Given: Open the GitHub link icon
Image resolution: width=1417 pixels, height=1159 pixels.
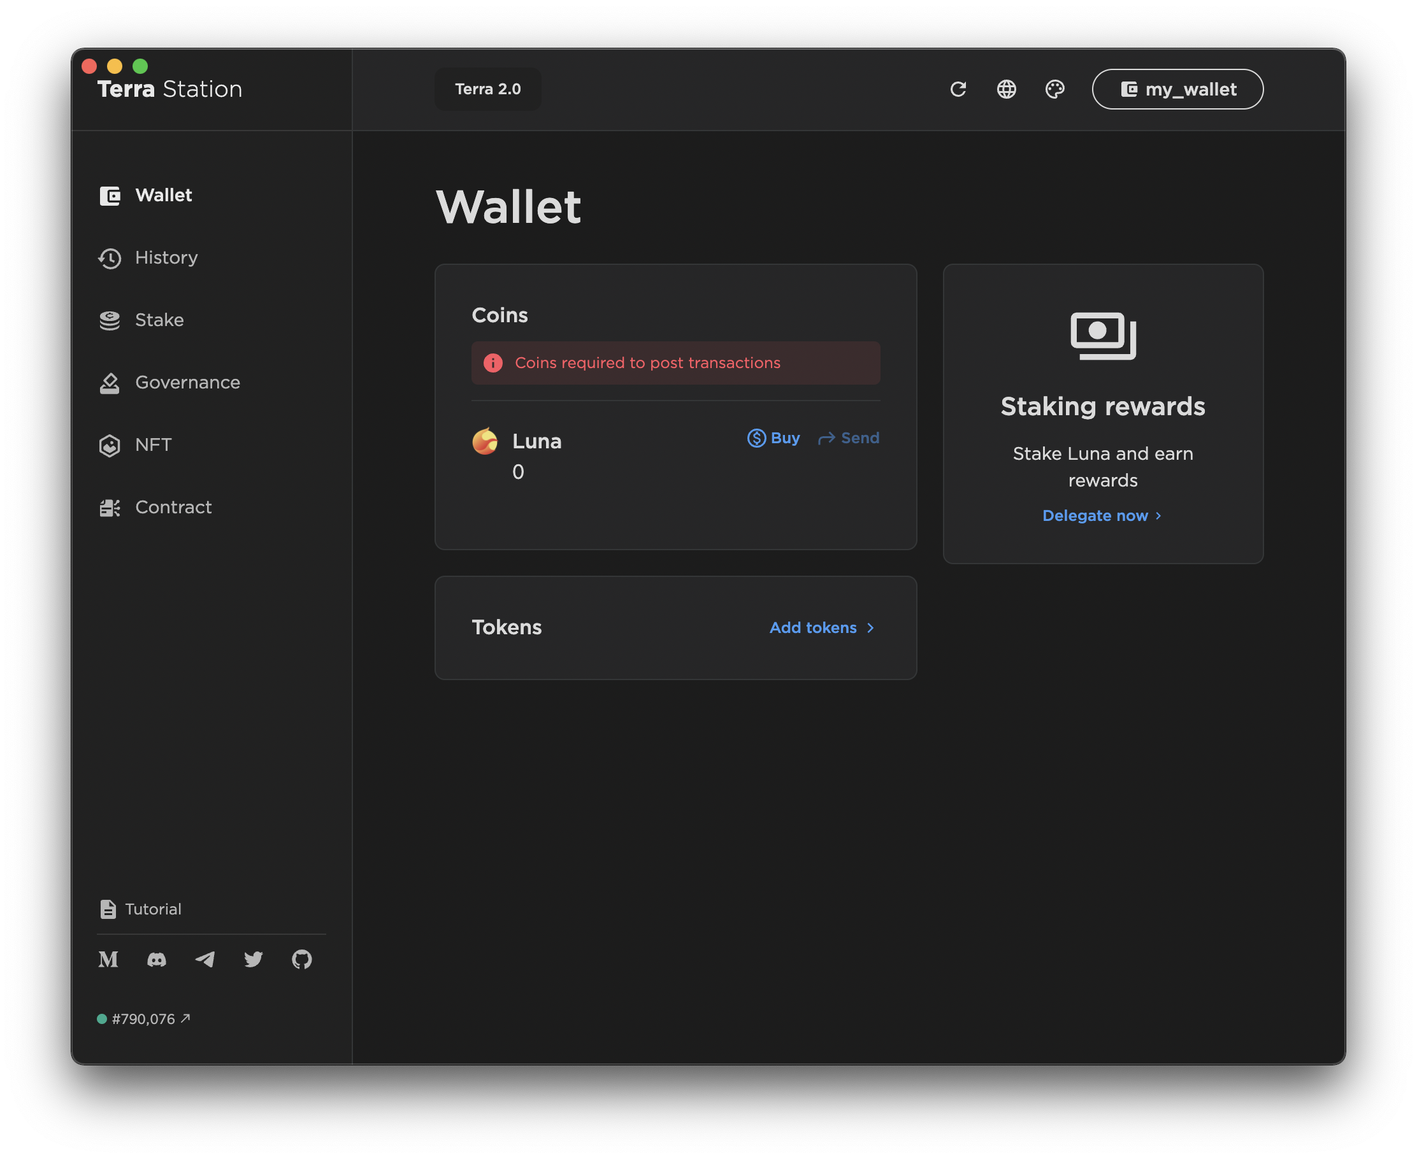Looking at the screenshot, I should click(x=302, y=960).
